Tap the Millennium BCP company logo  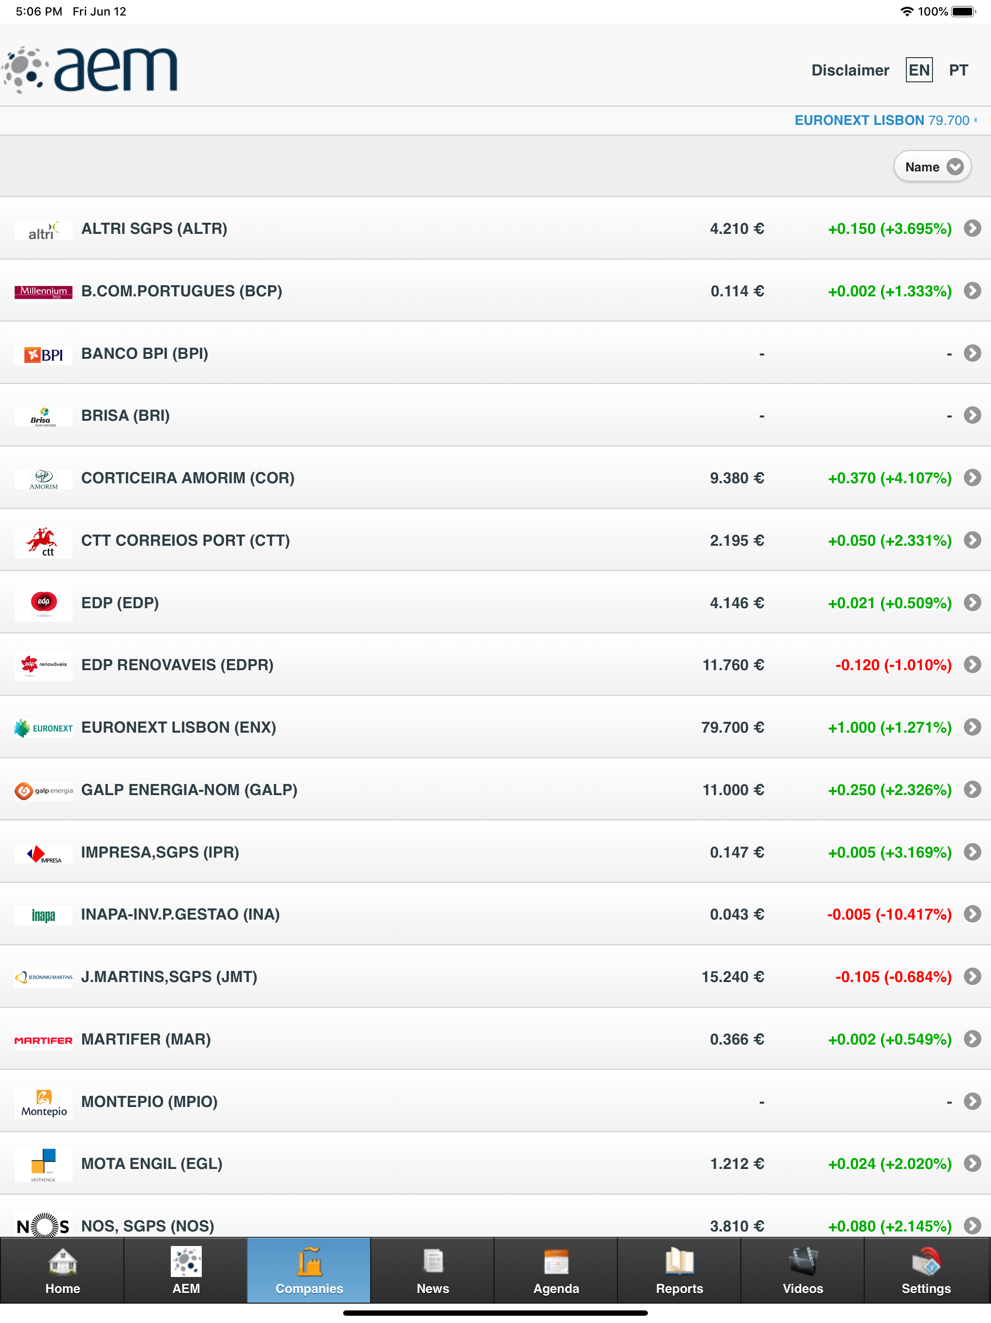coord(43,291)
